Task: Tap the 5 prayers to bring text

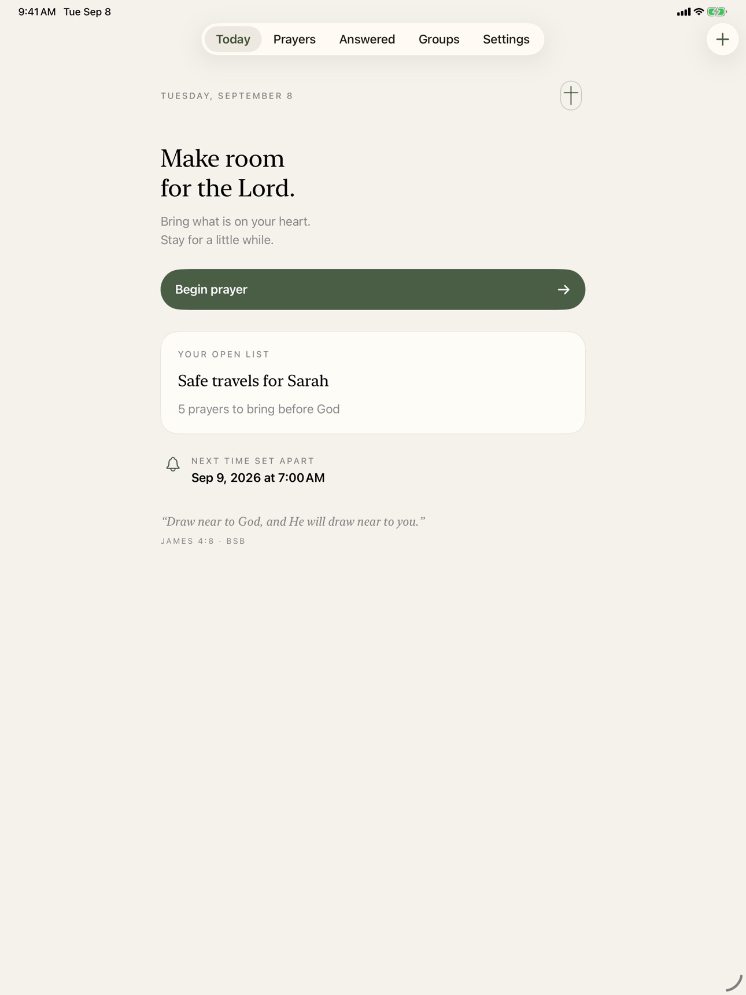Action: click(258, 409)
